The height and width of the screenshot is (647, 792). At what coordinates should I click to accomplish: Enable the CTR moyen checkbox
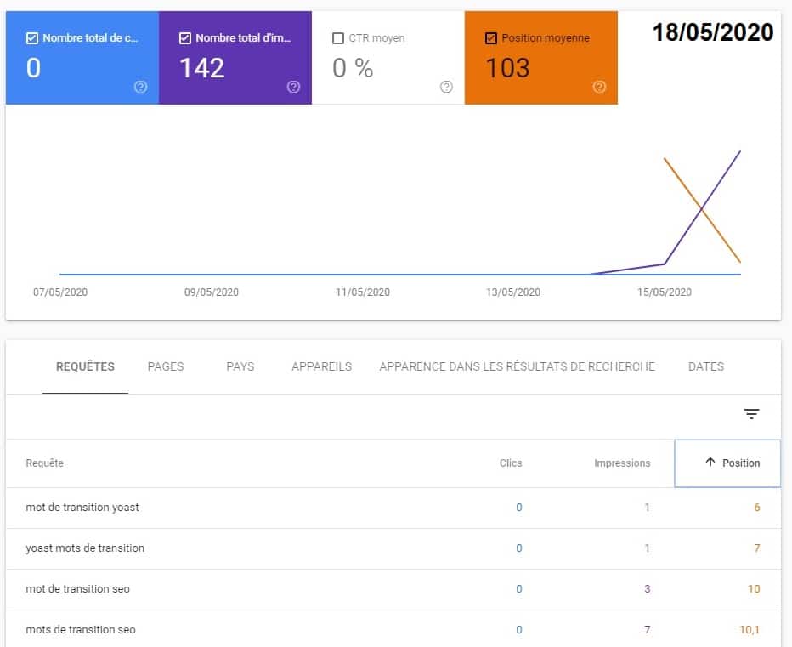338,38
